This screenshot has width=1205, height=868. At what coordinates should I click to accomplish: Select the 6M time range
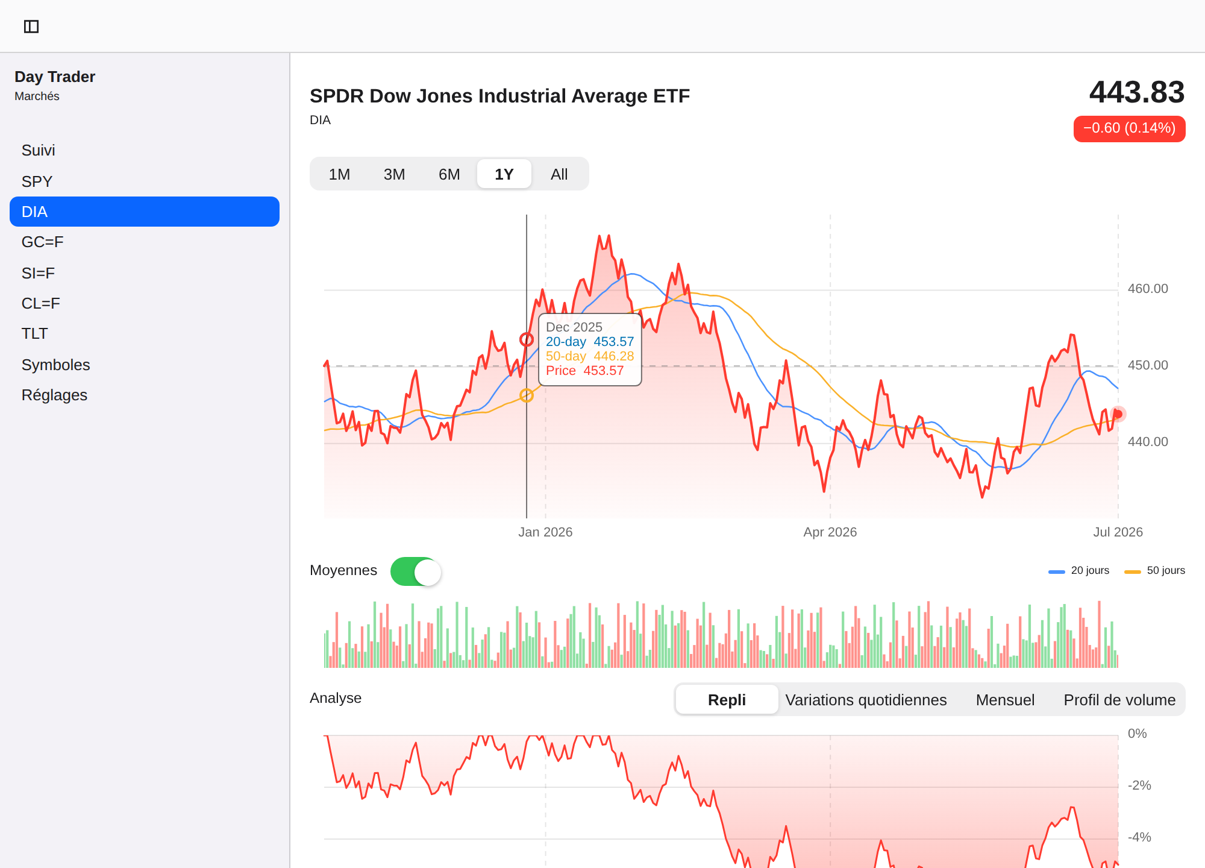tap(449, 174)
